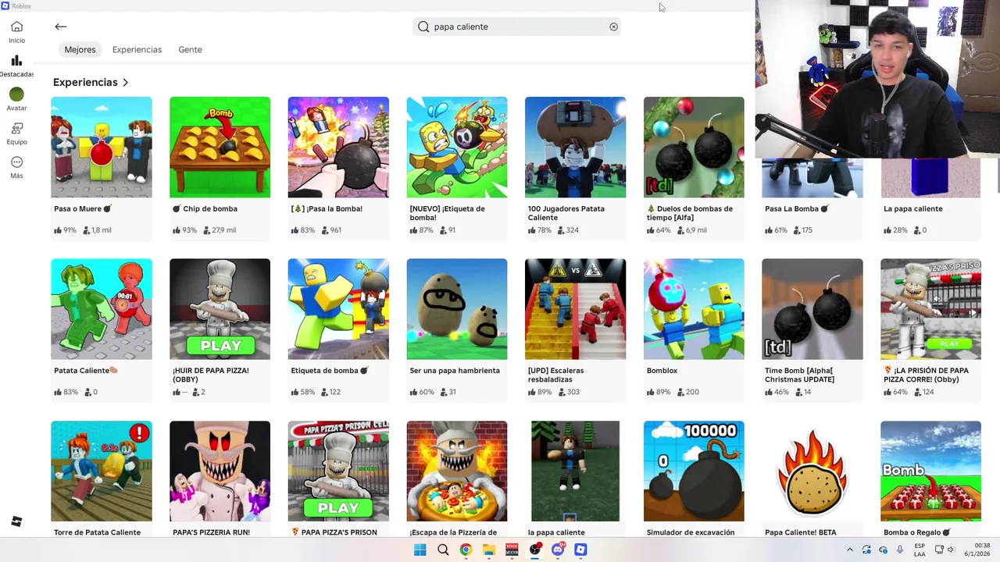This screenshot has width=1000, height=562.
Task: Open the Torre de Patata Caliente thumbnail
Action: (x=102, y=471)
